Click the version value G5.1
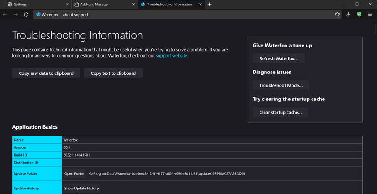 67,147
